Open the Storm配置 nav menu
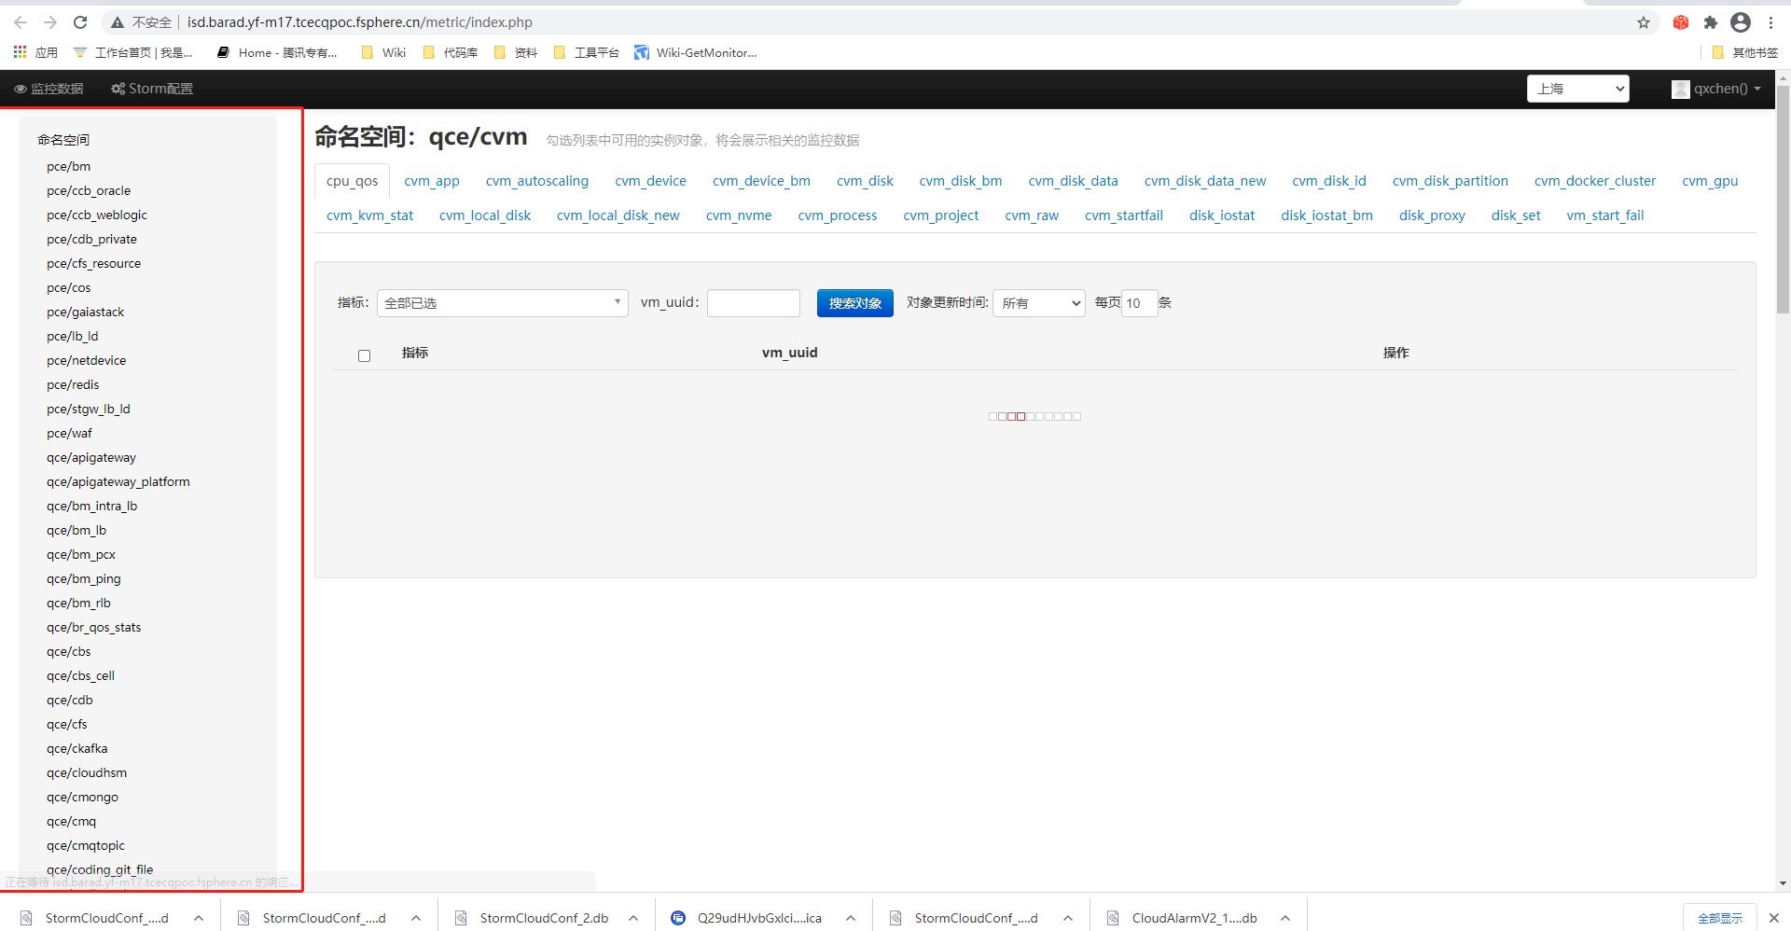This screenshot has height=931, width=1791. (x=152, y=89)
